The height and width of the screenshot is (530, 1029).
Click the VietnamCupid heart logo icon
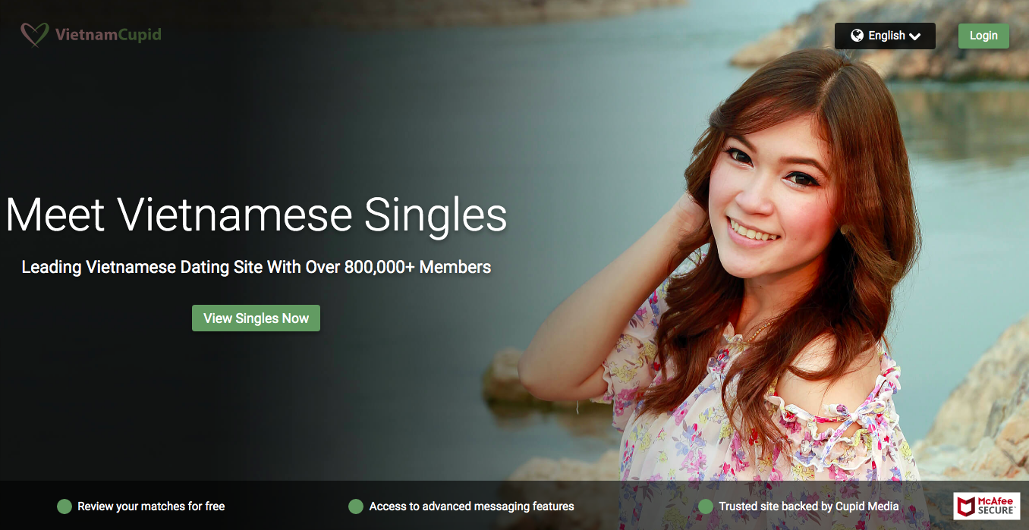click(35, 35)
